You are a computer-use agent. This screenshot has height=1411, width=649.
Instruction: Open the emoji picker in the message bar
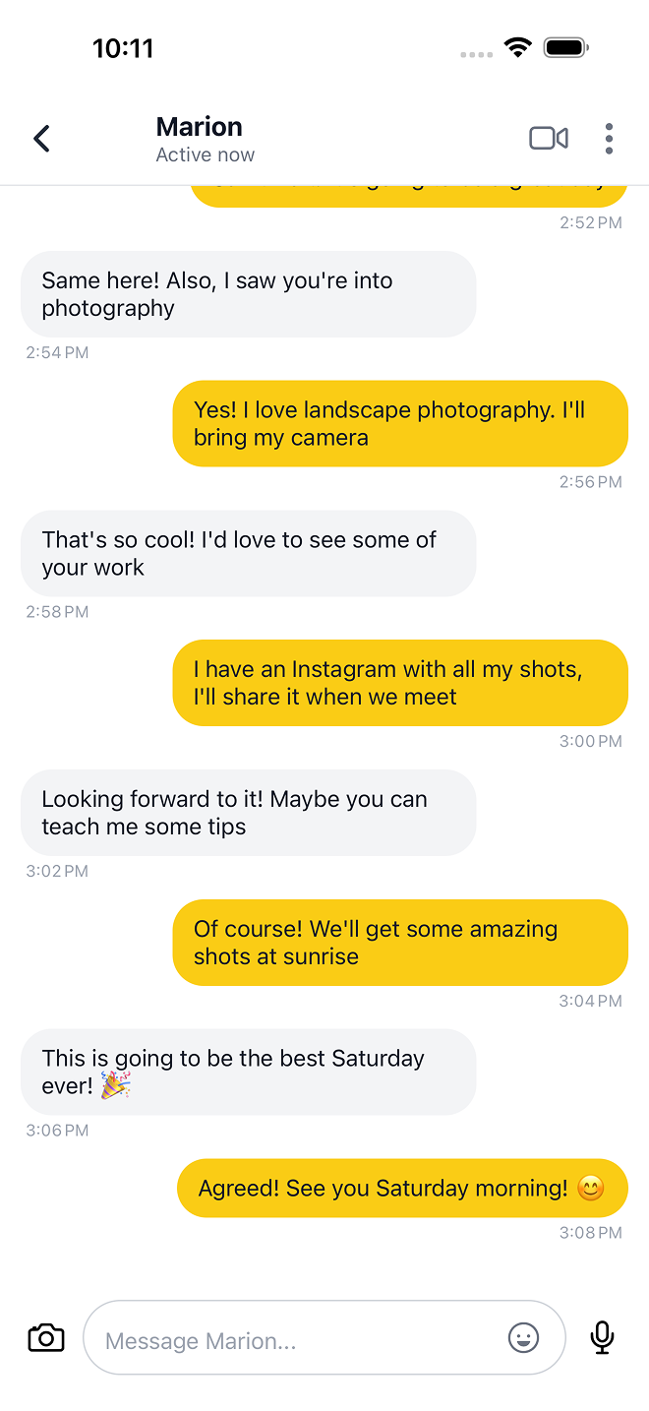point(523,1337)
